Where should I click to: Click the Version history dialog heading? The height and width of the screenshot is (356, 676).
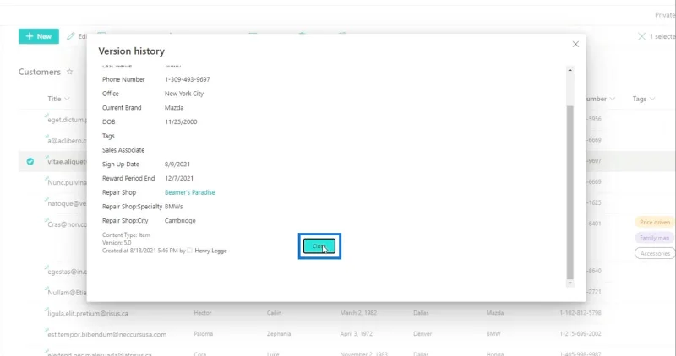click(x=132, y=51)
